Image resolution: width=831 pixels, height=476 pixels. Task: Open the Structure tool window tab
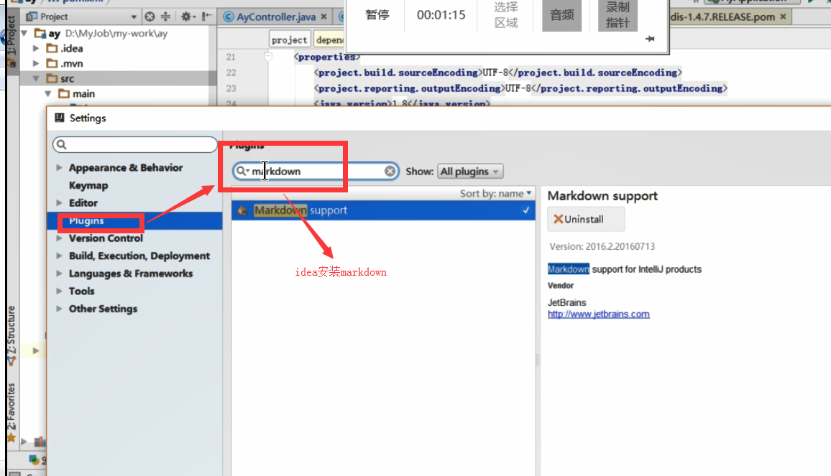(x=11, y=336)
